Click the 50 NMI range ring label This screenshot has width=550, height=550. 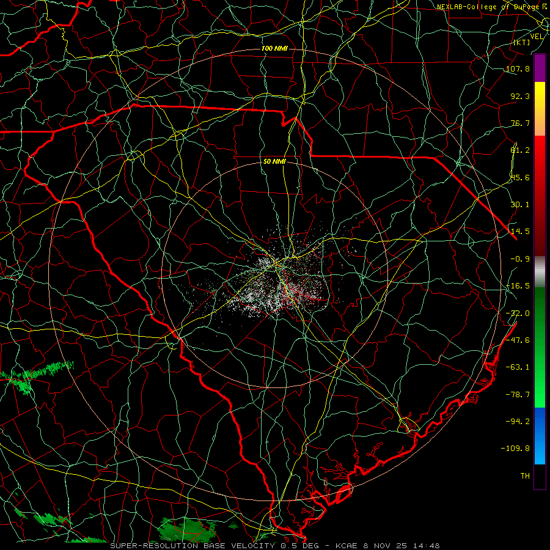[x=274, y=162]
